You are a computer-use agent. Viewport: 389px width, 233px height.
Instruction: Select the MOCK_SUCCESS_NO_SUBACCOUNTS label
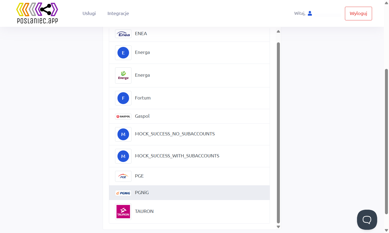(175, 134)
